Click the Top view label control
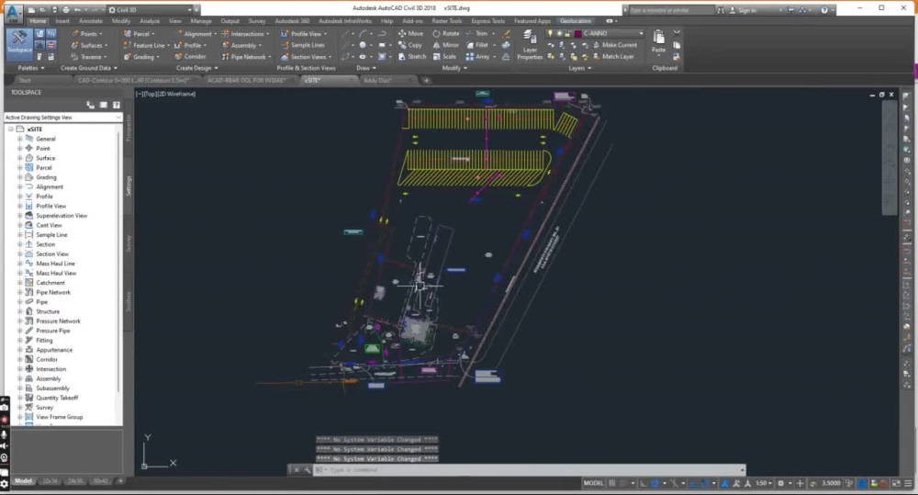918x495 pixels. [x=148, y=94]
